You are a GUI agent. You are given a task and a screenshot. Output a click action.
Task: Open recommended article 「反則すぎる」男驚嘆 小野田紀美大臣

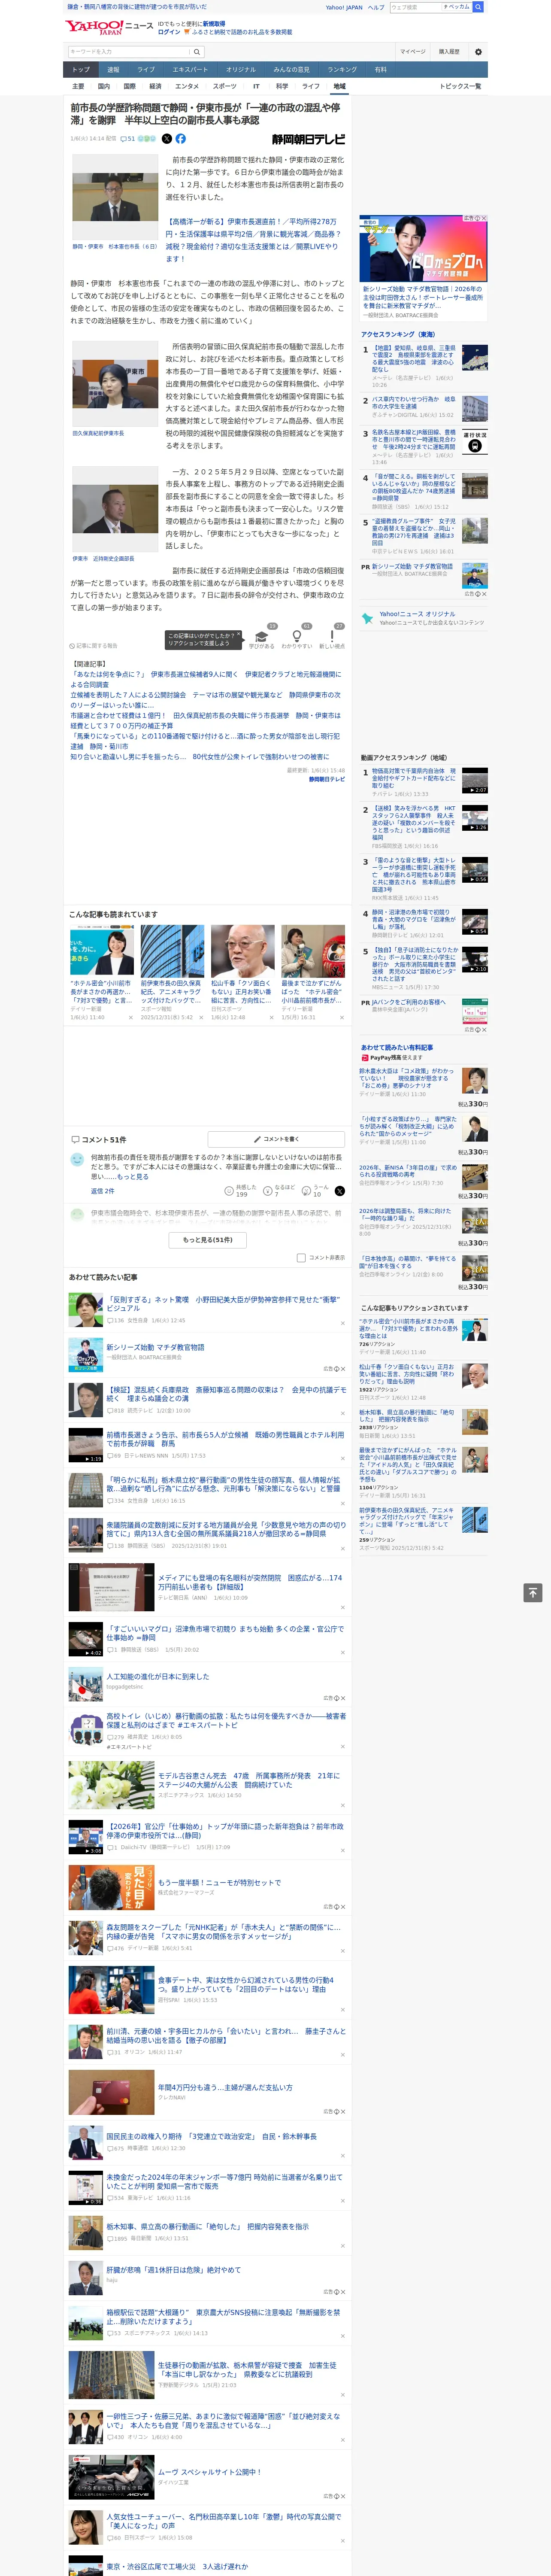click(224, 1304)
